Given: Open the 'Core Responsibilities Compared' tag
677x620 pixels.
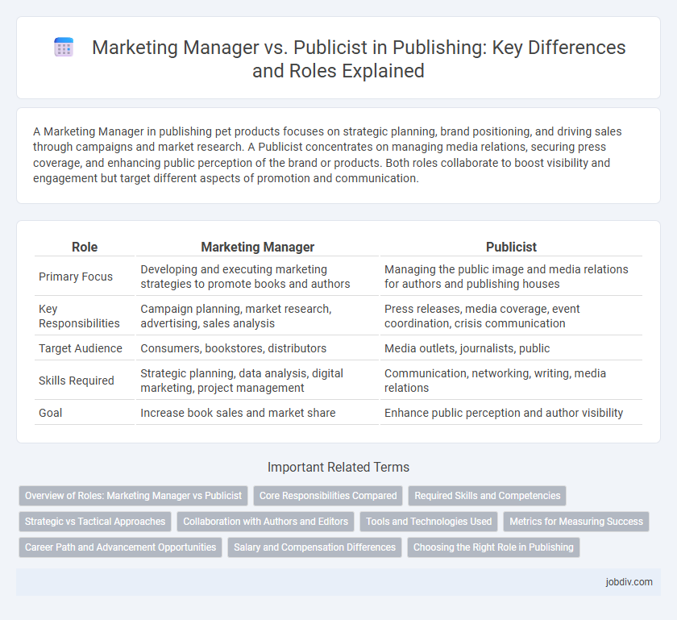Looking at the screenshot, I should (328, 496).
